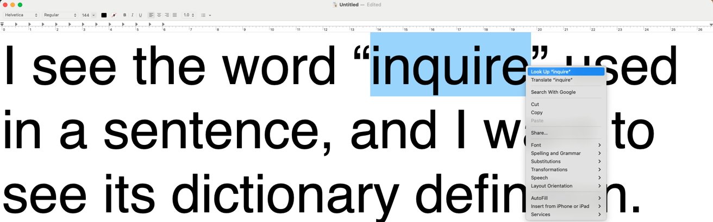Select Copy from the context menu
Image resolution: width=713 pixels, height=222 pixels.
click(x=566, y=112)
